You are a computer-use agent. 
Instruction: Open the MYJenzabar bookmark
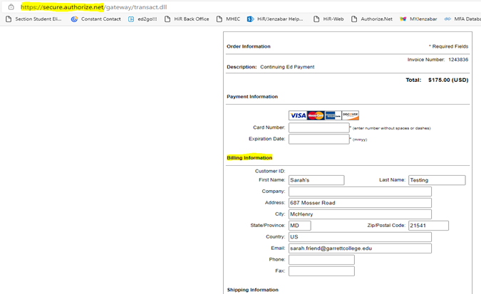pos(418,19)
